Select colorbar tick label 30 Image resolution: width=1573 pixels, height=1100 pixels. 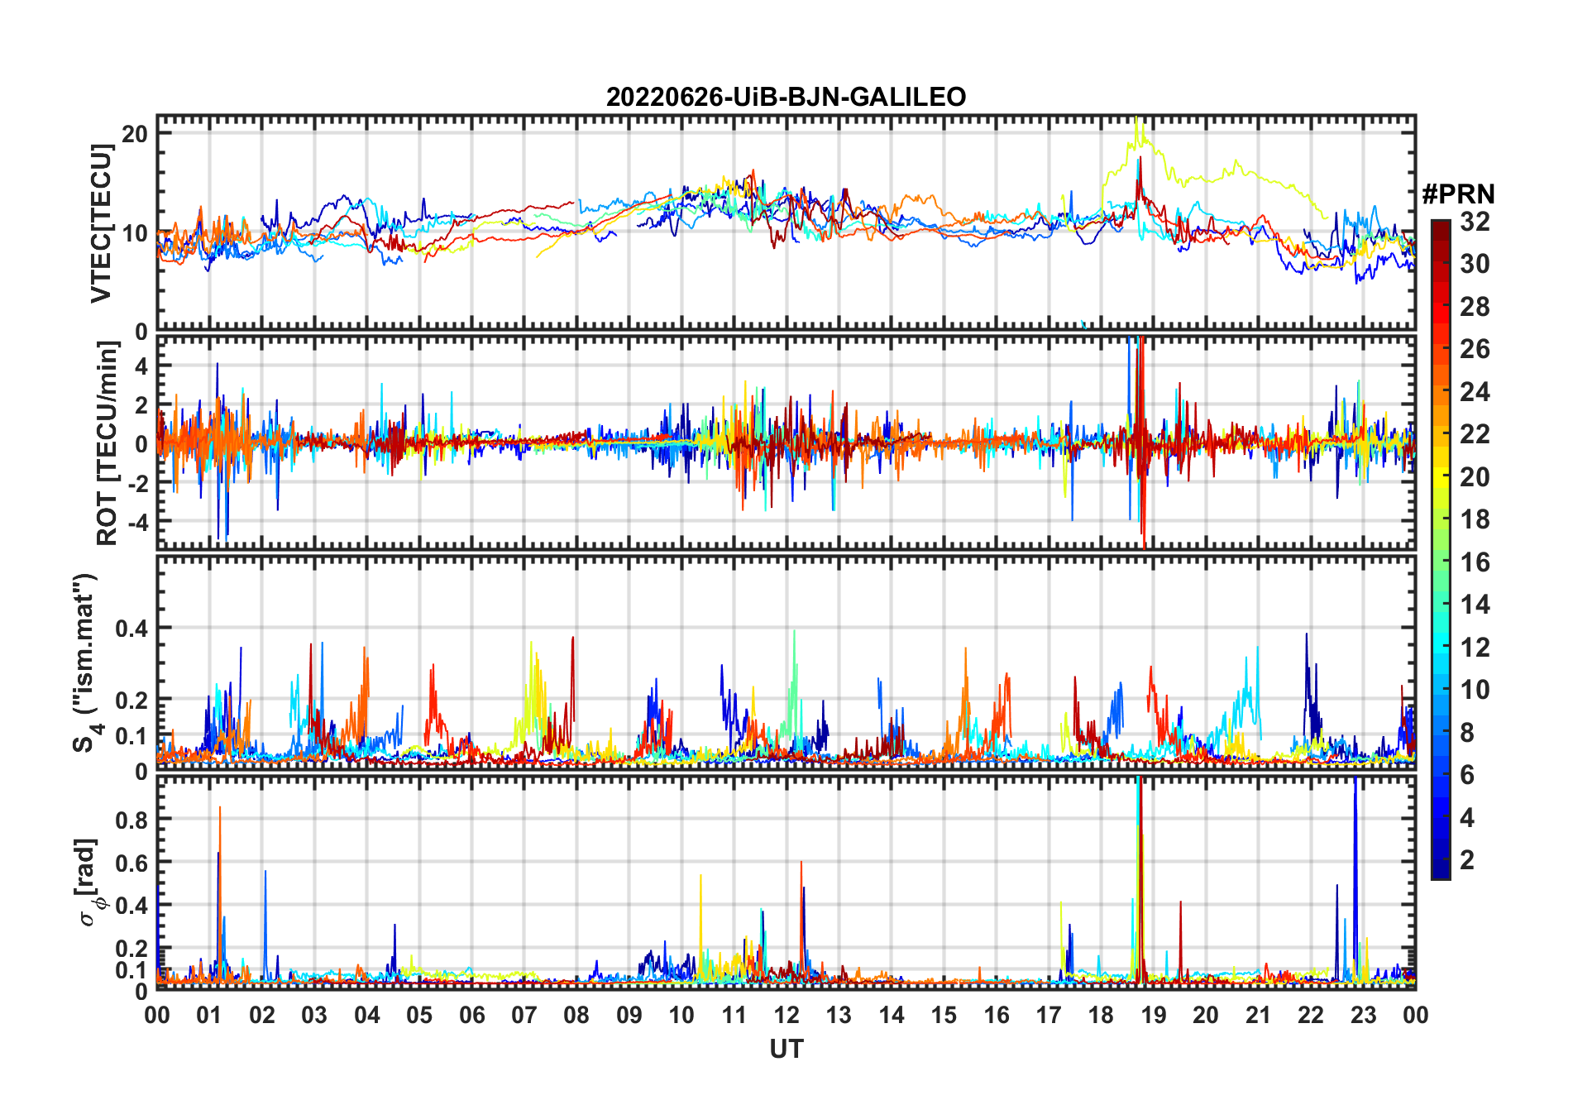click(x=1475, y=264)
